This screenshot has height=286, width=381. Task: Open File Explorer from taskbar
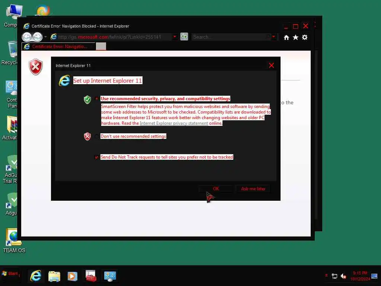pyautogui.click(x=54, y=276)
